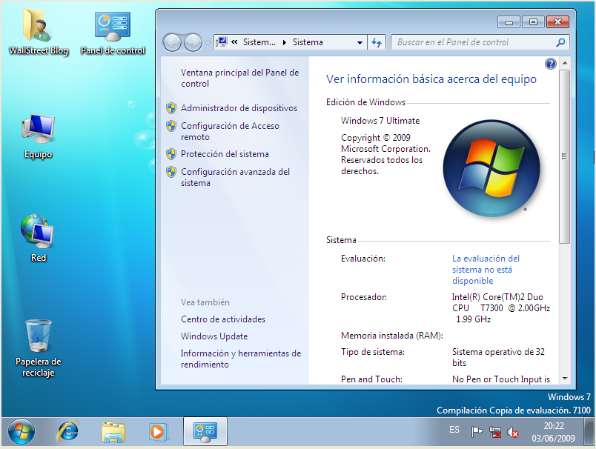This screenshot has height=449, width=596.
Task: Expand breadcrumb arrow before Sistema
Action: click(x=285, y=42)
